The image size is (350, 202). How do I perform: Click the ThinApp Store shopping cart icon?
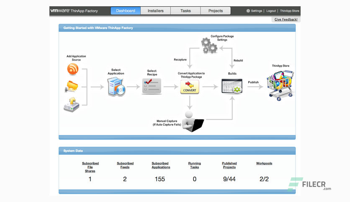click(x=281, y=86)
